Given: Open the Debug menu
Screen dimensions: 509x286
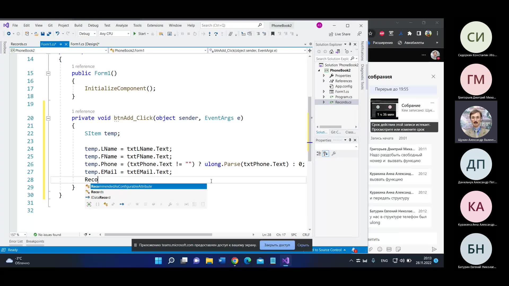Looking at the screenshot, I should (93, 25).
